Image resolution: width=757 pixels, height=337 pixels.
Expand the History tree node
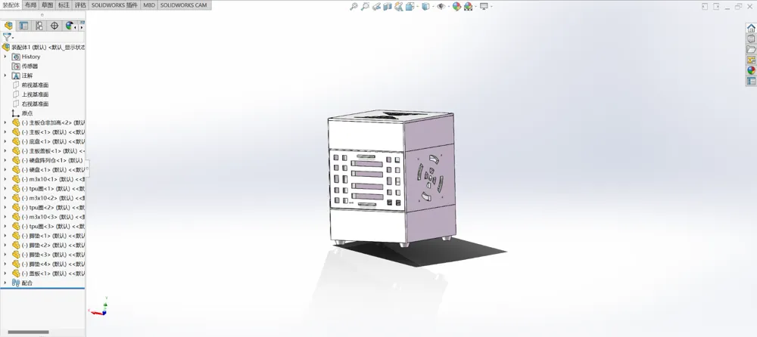(5, 57)
